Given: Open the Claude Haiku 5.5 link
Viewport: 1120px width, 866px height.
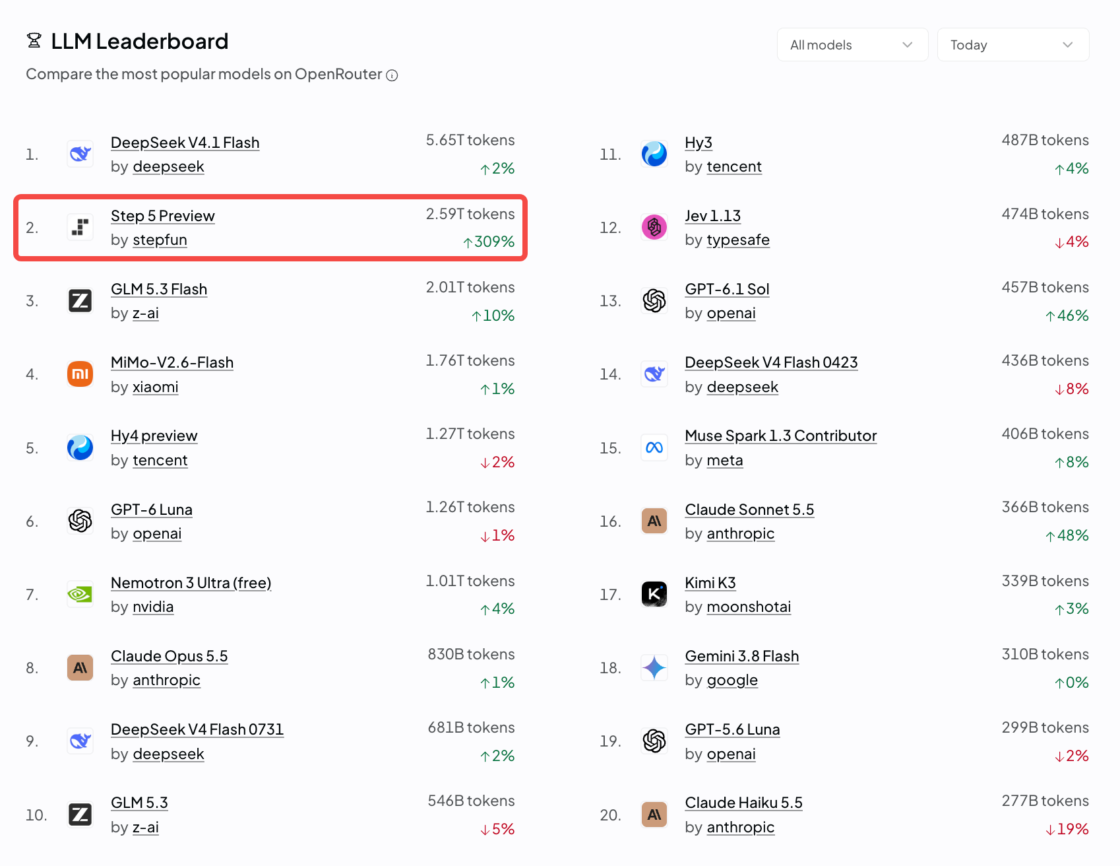Looking at the screenshot, I should tap(743, 803).
